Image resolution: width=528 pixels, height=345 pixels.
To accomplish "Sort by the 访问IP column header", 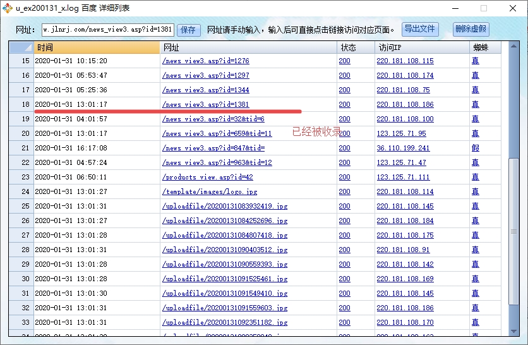I will click(x=421, y=47).
